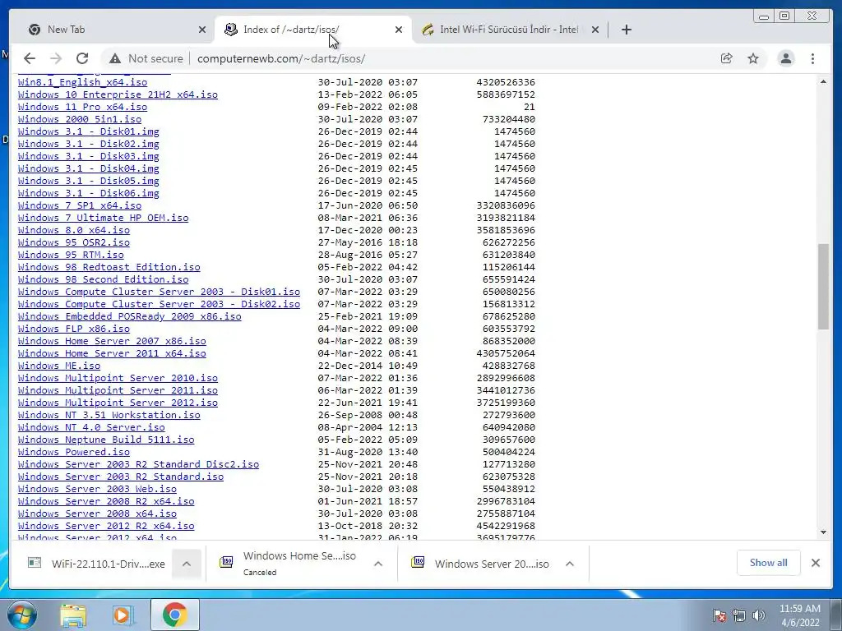Open a new tab with plus button
This screenshot has width=842, height=631.
coord(626,30)
